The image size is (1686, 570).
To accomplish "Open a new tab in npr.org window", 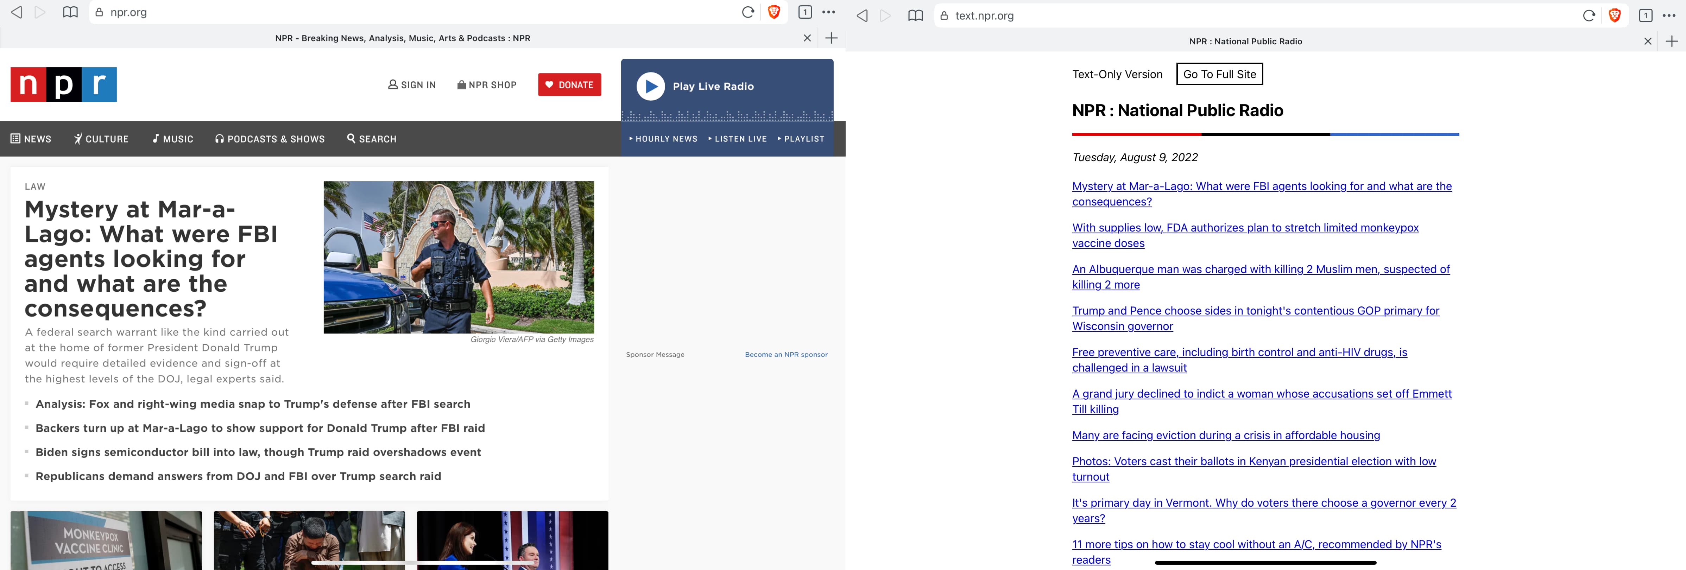I will pyautogui.click(x=831, y=38).
